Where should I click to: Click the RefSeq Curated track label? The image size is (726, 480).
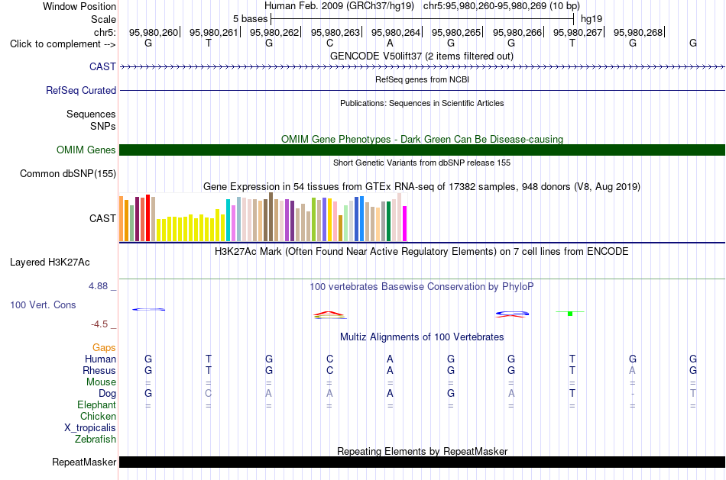tap(81, 90)
